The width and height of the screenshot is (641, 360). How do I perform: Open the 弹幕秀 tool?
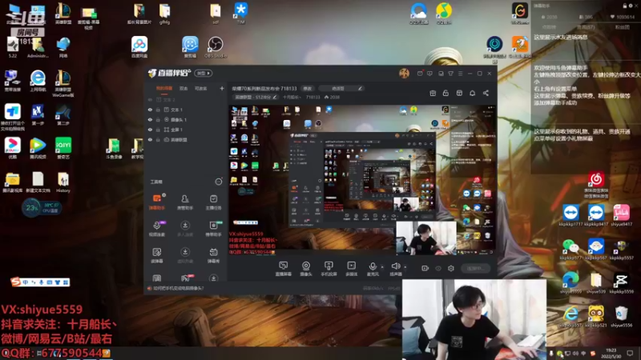coord(213,255)
